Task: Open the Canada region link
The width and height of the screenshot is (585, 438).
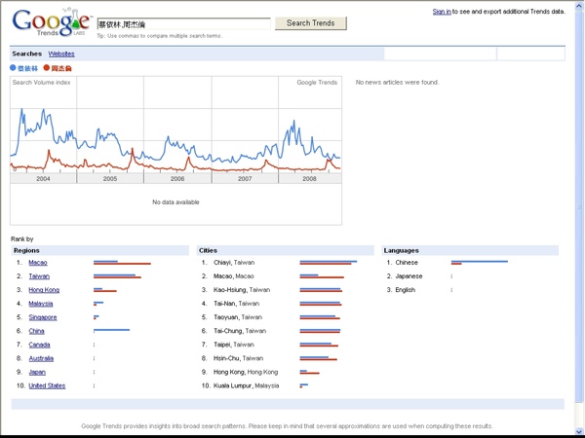Action: [39, 345]
